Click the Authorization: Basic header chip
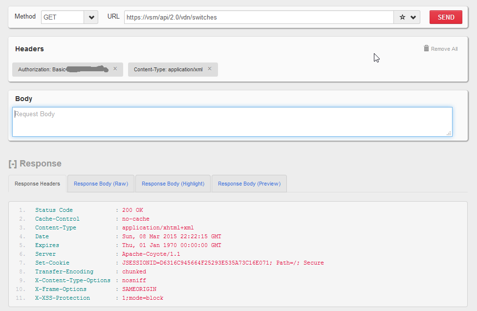Screen dimensions: 477x311 [x=67, y=70]
